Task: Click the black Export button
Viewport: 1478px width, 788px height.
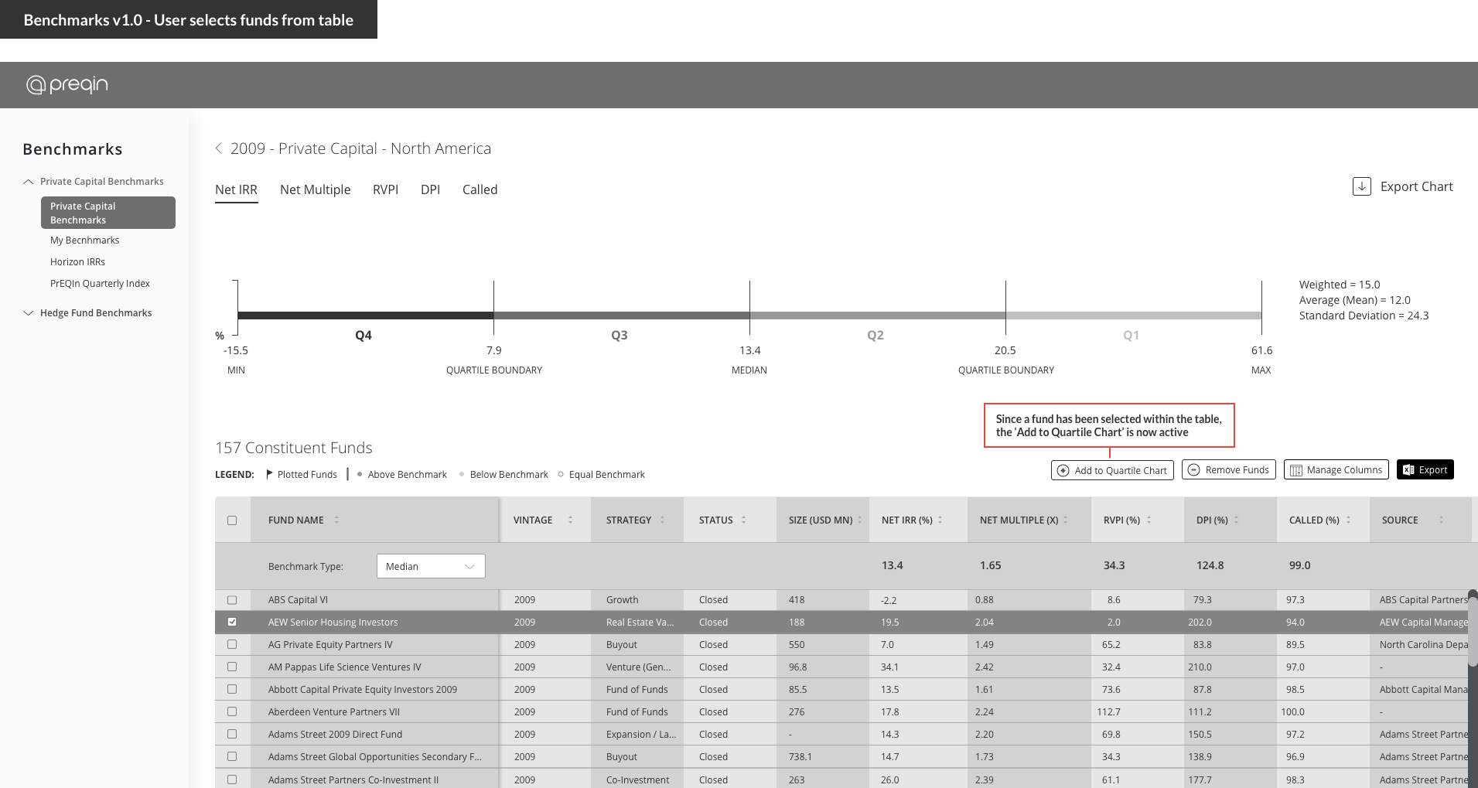Action: 1425,469
